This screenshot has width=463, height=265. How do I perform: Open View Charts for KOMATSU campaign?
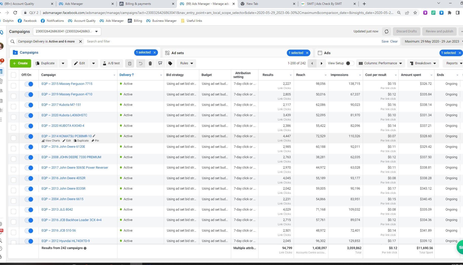tap(51, 141)
